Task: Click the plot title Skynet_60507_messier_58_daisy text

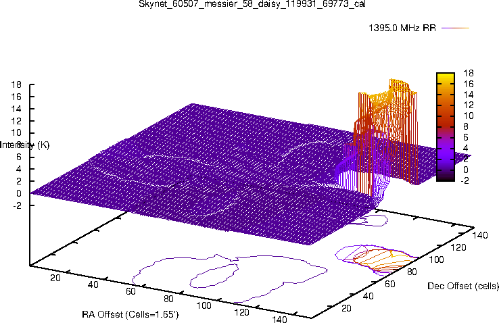Action: pyautogui.click(x=252, y=4)
